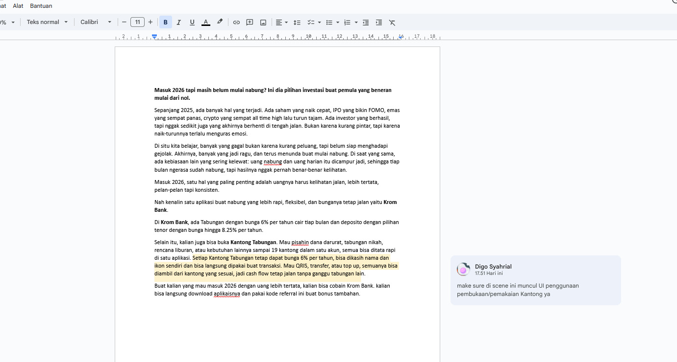677x362 pixels.
Task: Toggle bold formatting in the toolbar
Action: point(165,22)
